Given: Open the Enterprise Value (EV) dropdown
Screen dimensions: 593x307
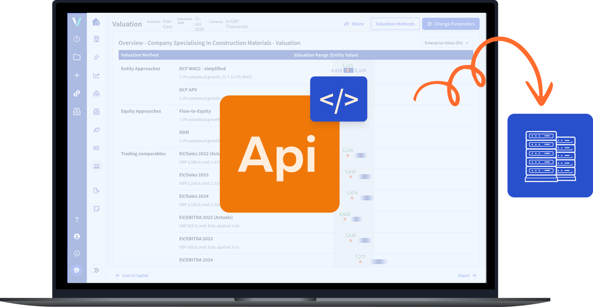Looking at the screenshot, I should tap(447, 43).
